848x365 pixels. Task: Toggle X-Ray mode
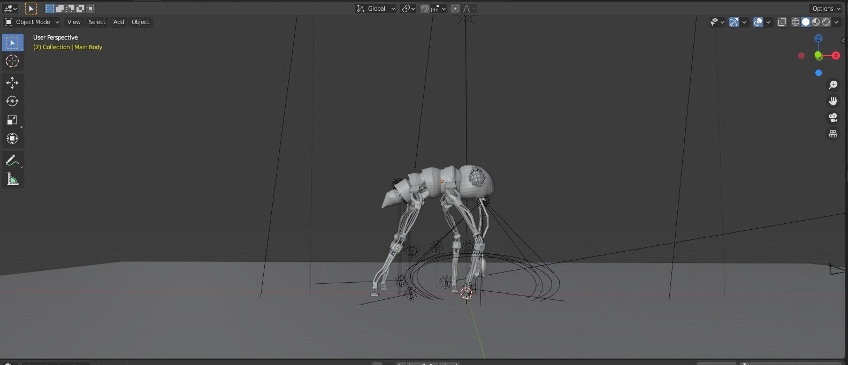tap(782, 22)
